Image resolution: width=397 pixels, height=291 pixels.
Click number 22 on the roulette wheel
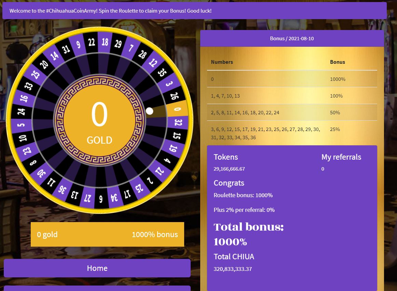92,42
